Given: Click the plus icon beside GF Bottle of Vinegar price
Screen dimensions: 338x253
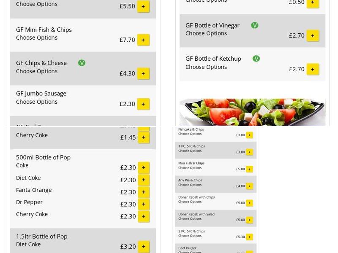Looking at the screenshot, I should click(313, 35).
